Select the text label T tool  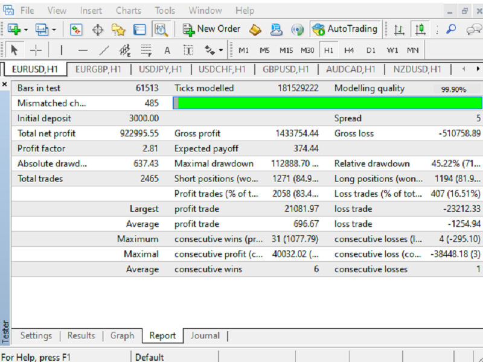click(188, 50)
